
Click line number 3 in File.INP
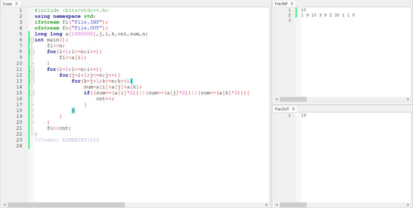(x=290, y=20)
